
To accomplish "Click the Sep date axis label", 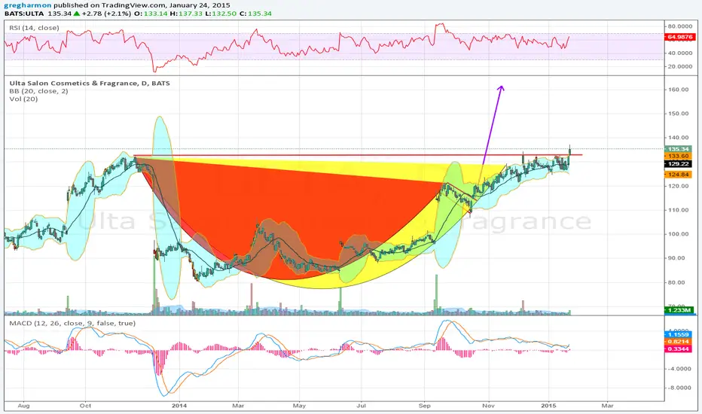I will pyautogui.click(x=424, y=406).
